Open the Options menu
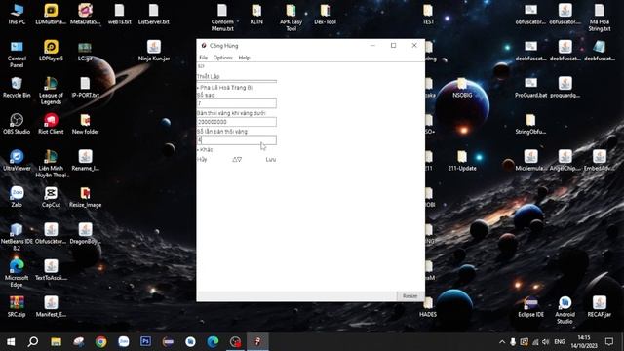 [x=223, y=58]
